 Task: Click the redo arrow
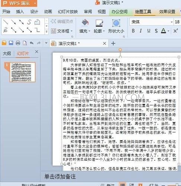(39, 43)
